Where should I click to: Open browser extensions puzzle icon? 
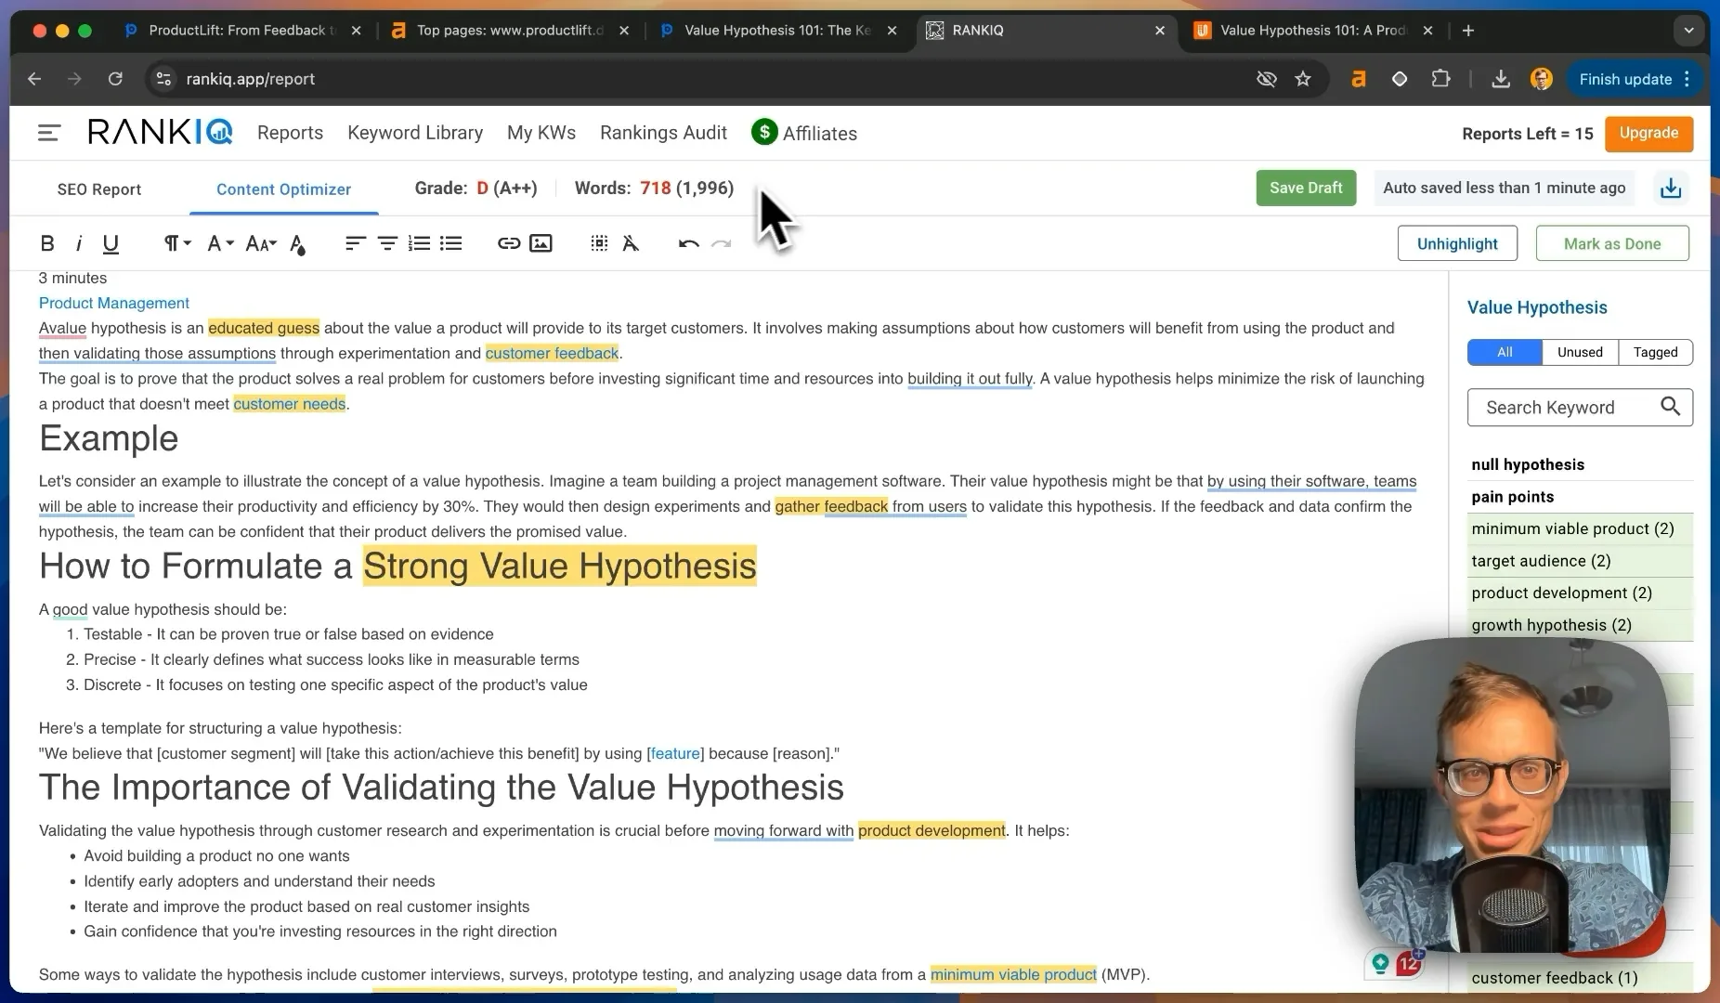1440,79
